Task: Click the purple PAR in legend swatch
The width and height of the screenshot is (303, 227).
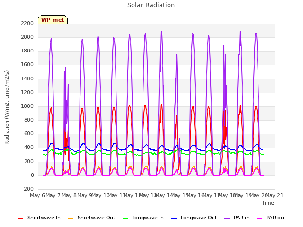Action: coord(227,218)
